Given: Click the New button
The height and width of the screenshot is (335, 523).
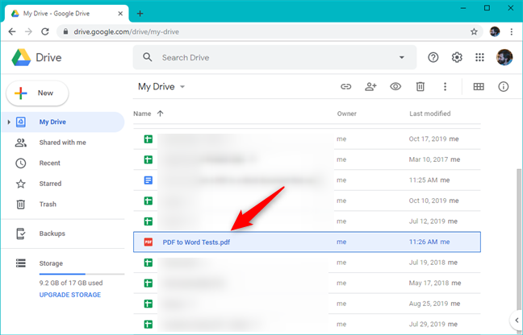Looking at the screenshot, I should tap(37, 93).
